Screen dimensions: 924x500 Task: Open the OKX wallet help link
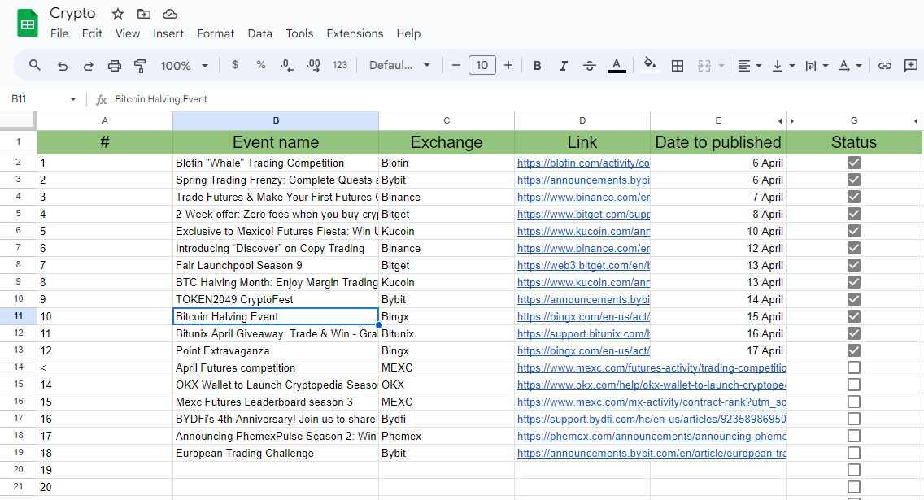pyautogui.click(x=652, y=385)
